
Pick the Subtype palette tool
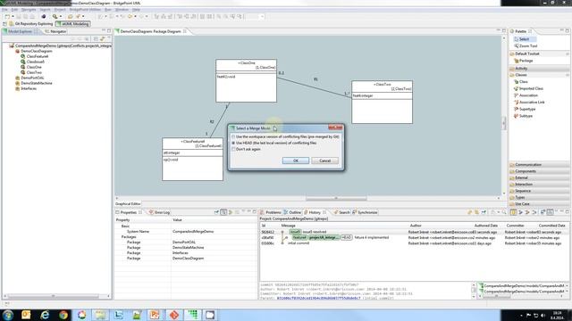[523, 116]
